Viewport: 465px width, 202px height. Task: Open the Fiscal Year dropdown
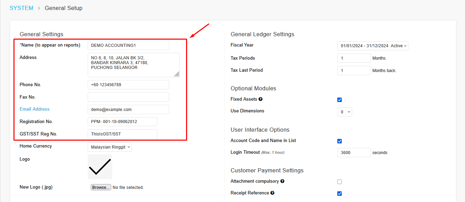click(372, 46)
